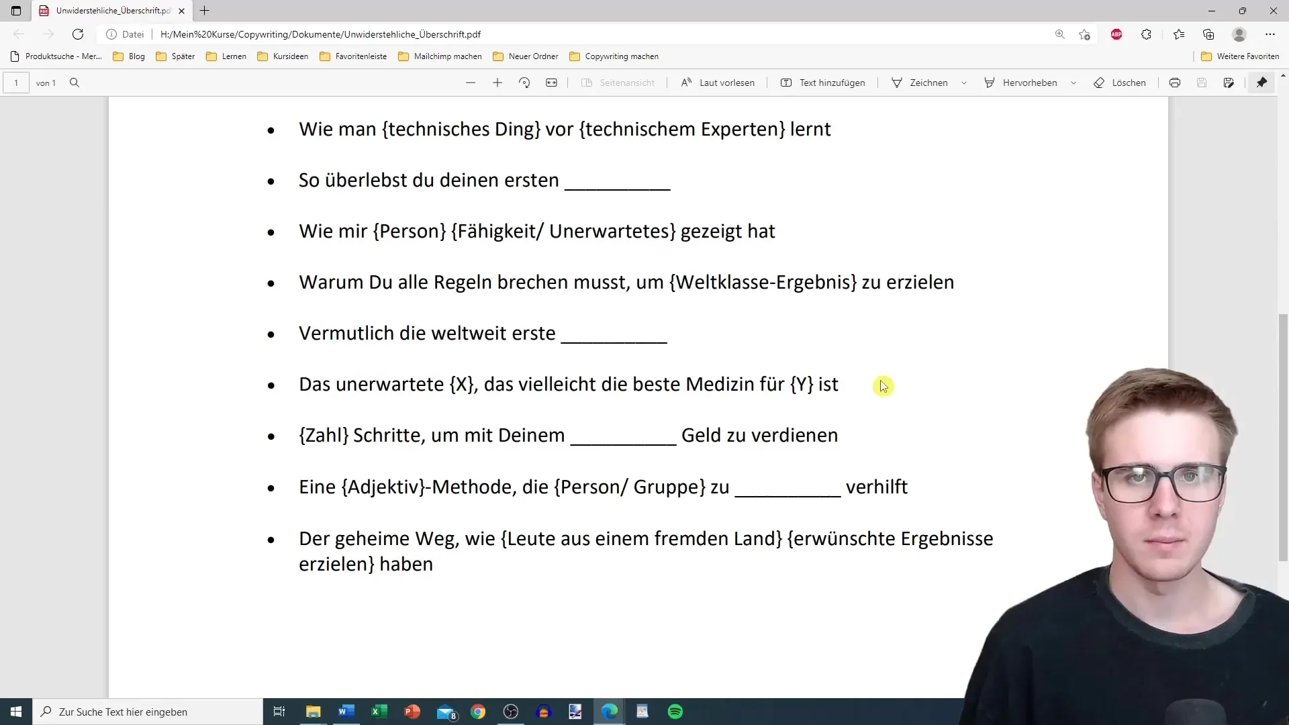
Task: Open Task View on the taskbar
Action: coord(279,712)
